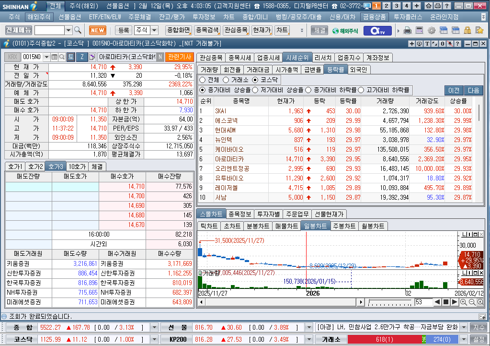The image size is (490, 346).
Task: Open the stock code 0015N0 dropdown arrow
Action: click(46, 57)
